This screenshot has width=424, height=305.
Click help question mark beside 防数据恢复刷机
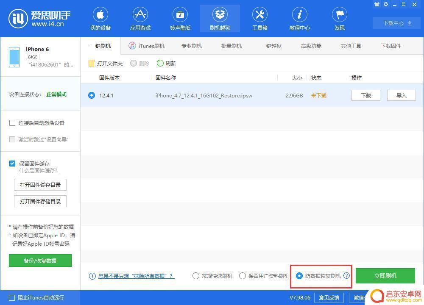346,275
